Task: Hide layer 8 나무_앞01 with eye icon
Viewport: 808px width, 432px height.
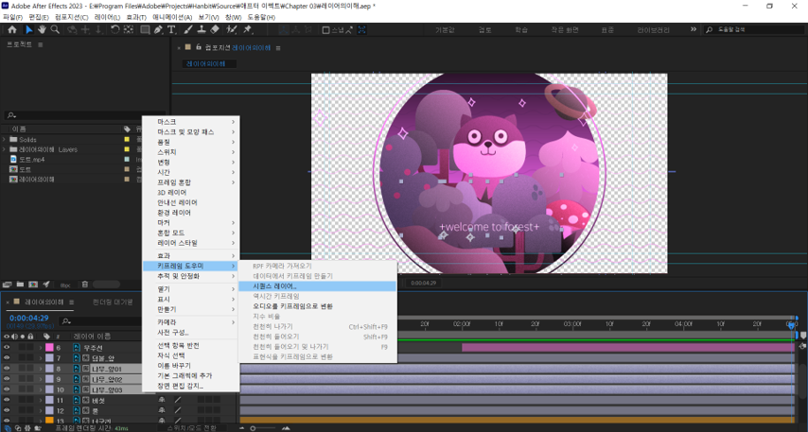Action: pyautogui.click(x=7, y=369)
